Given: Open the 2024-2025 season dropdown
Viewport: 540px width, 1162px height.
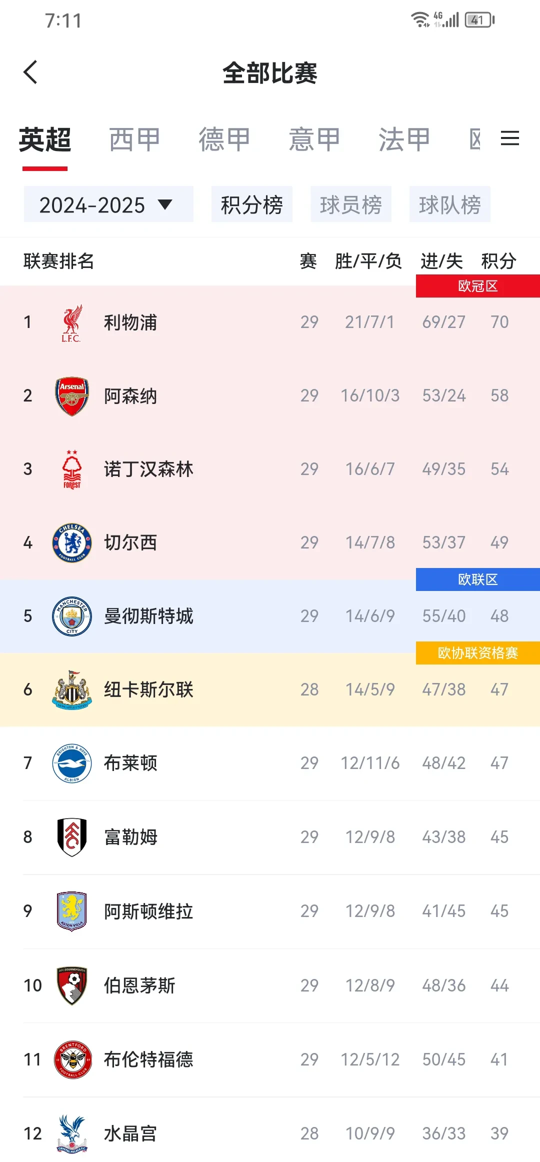Looking at the screenshot, I should click(108, 204).
